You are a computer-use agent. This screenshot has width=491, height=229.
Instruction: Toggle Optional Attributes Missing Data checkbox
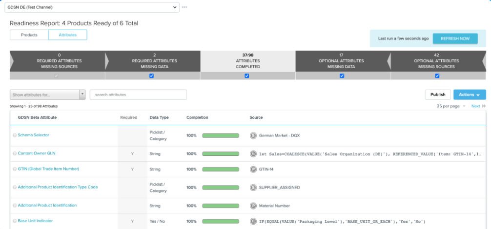click(x=342, y=76)
